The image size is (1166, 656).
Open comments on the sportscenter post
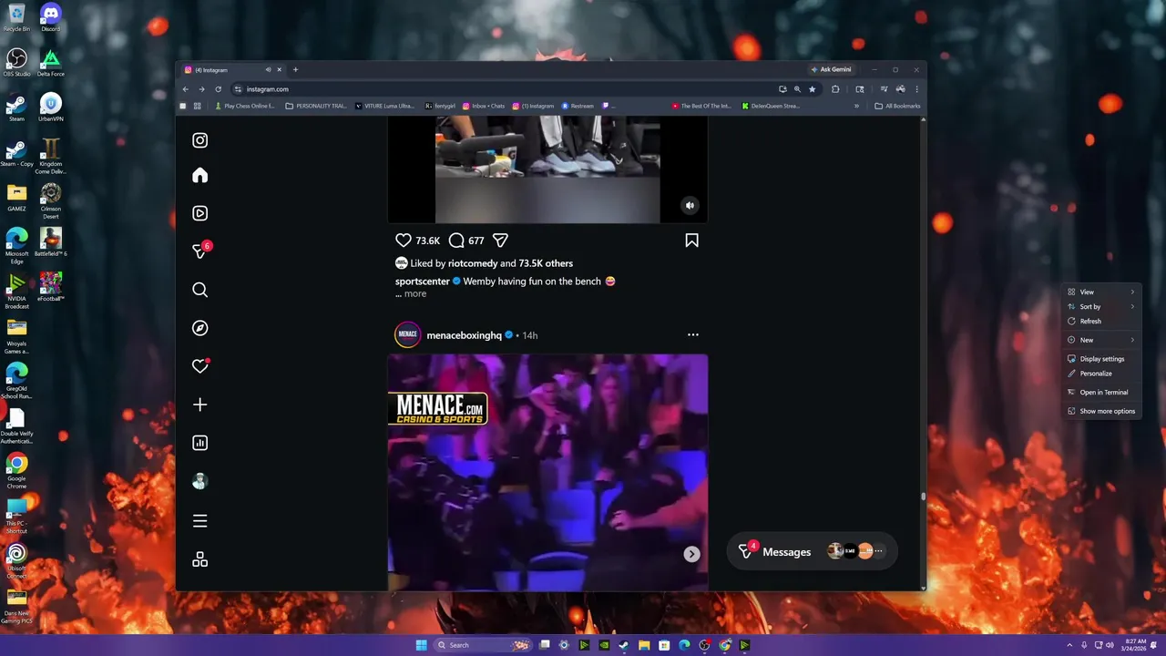(456, 241)
